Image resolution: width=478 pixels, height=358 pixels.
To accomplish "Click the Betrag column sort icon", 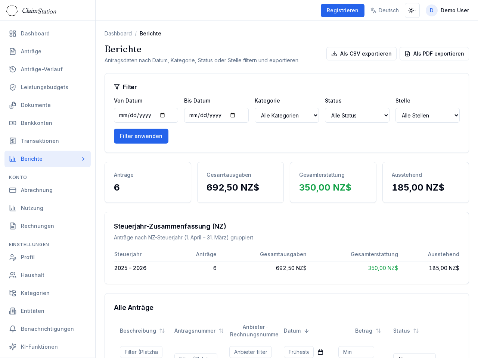I will tap(378, 331).
